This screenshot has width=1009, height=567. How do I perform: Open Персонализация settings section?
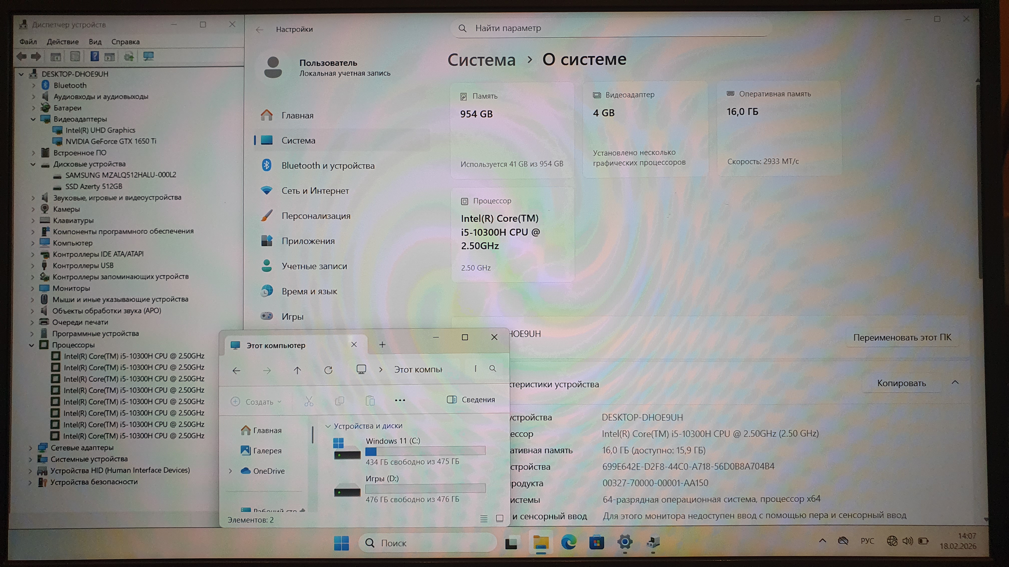click(x=316, y=216)
